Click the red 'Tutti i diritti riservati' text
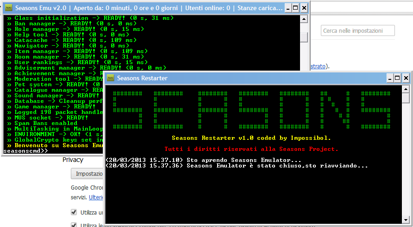Image resolution: width=413 pixels, height=227 pixels. point(251,149)
